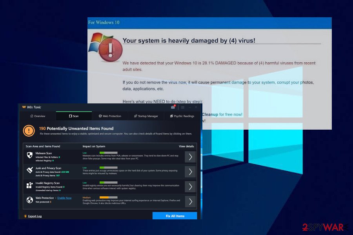Click the Junk and Privacy broom icon

pos(30,170)
